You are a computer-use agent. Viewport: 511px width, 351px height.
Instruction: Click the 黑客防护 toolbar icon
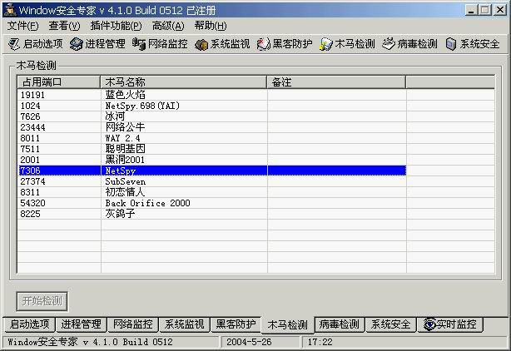coord(264,44)
